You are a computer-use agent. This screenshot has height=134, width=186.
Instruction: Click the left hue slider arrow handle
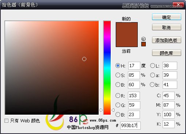[x=101, y=110]
